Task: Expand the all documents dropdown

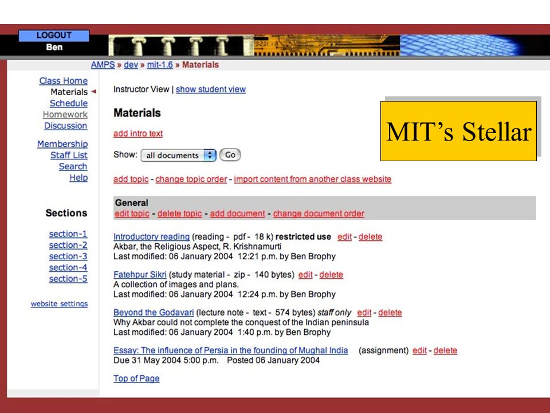Action: (179, 155)
